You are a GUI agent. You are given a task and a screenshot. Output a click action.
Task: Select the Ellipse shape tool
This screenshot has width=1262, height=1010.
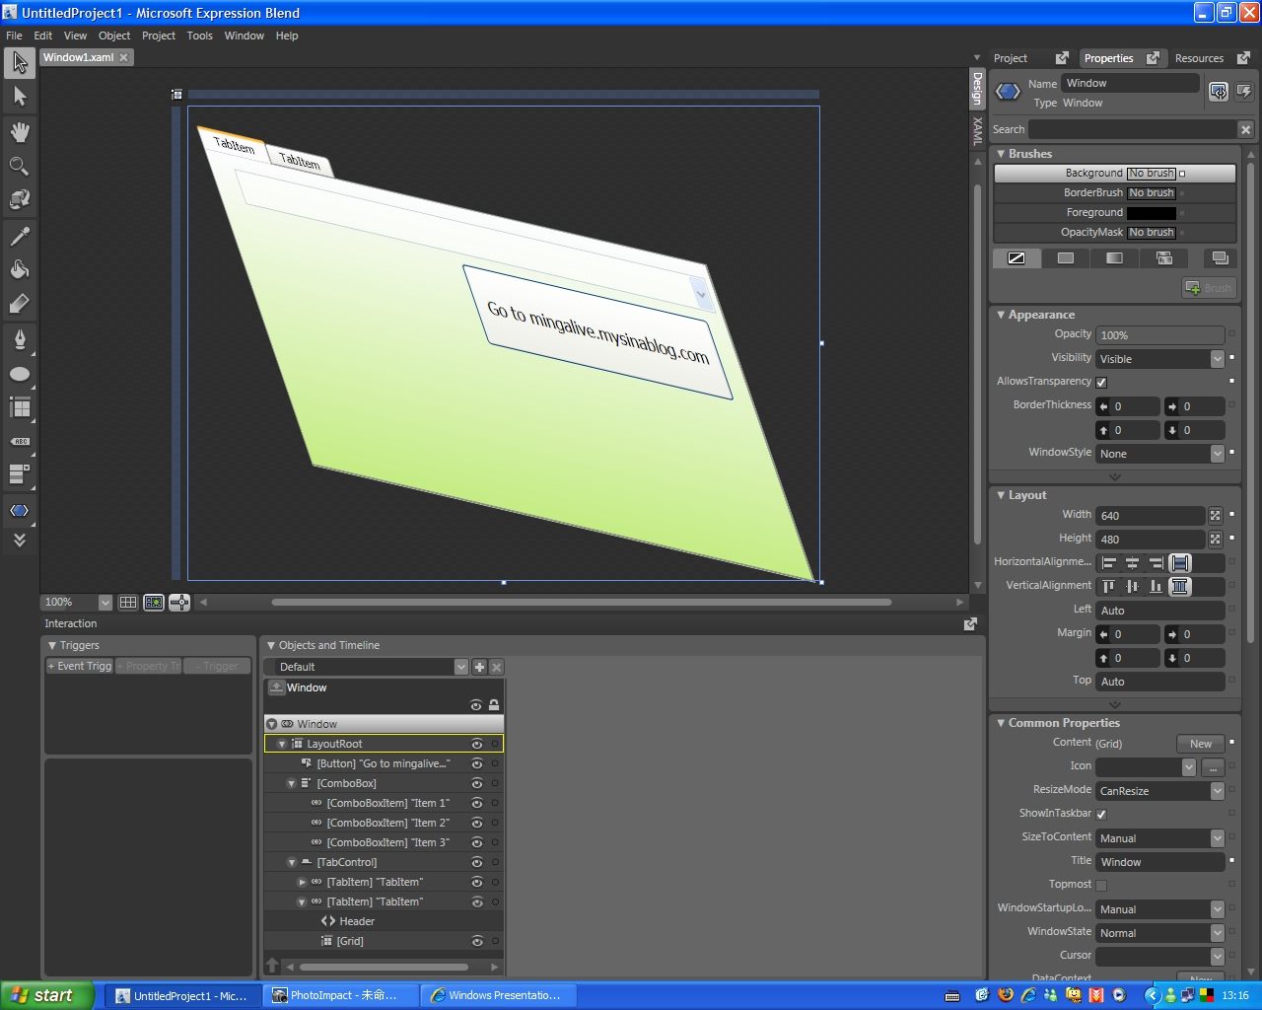pyautogui.click(x=20, y=374)
